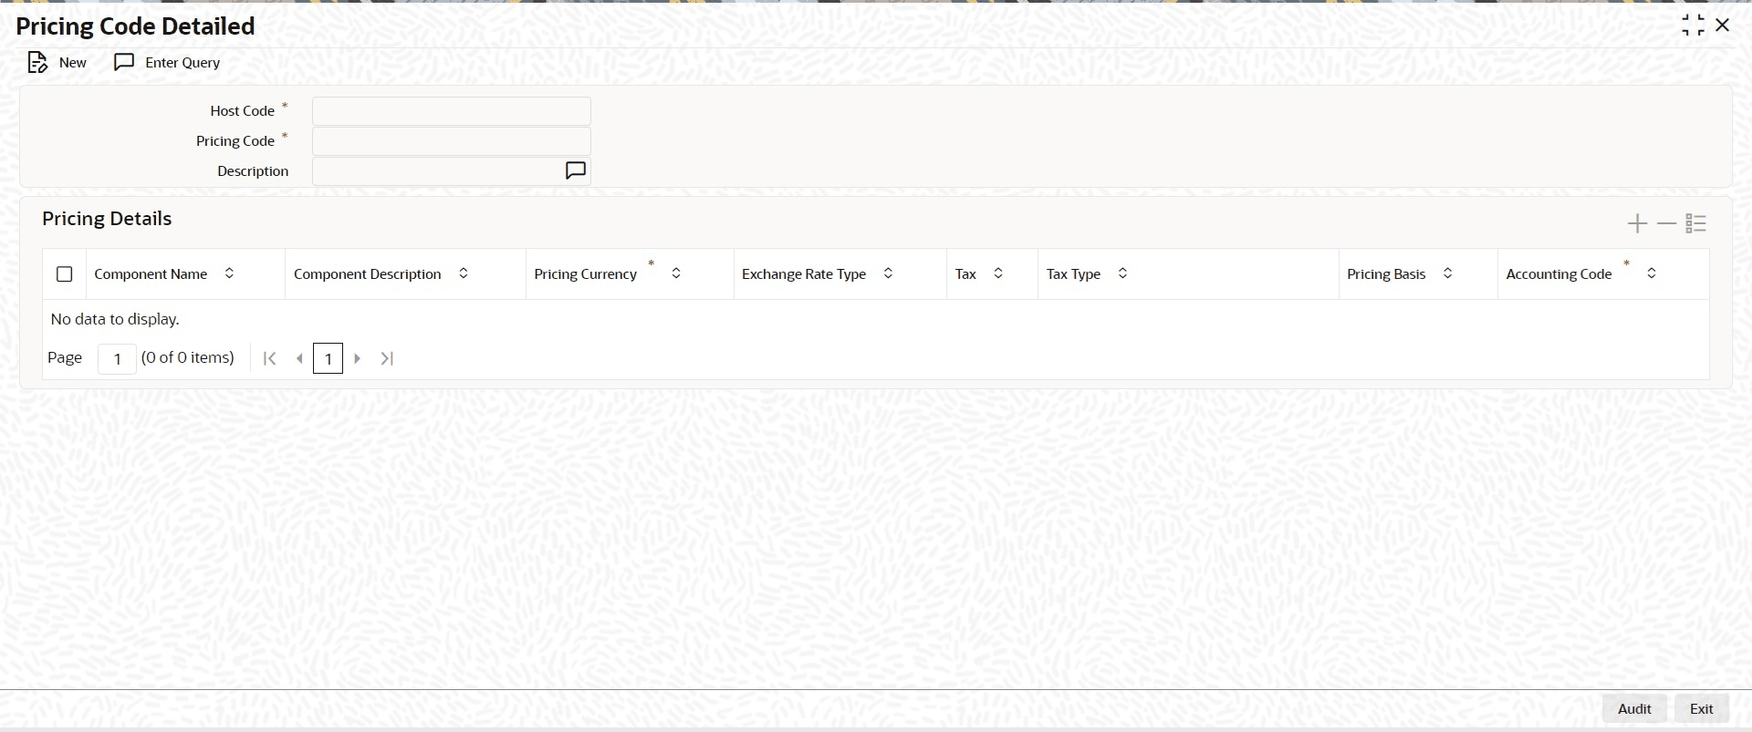
Task: Go to the first page
Action: click(x=269, y=358)
